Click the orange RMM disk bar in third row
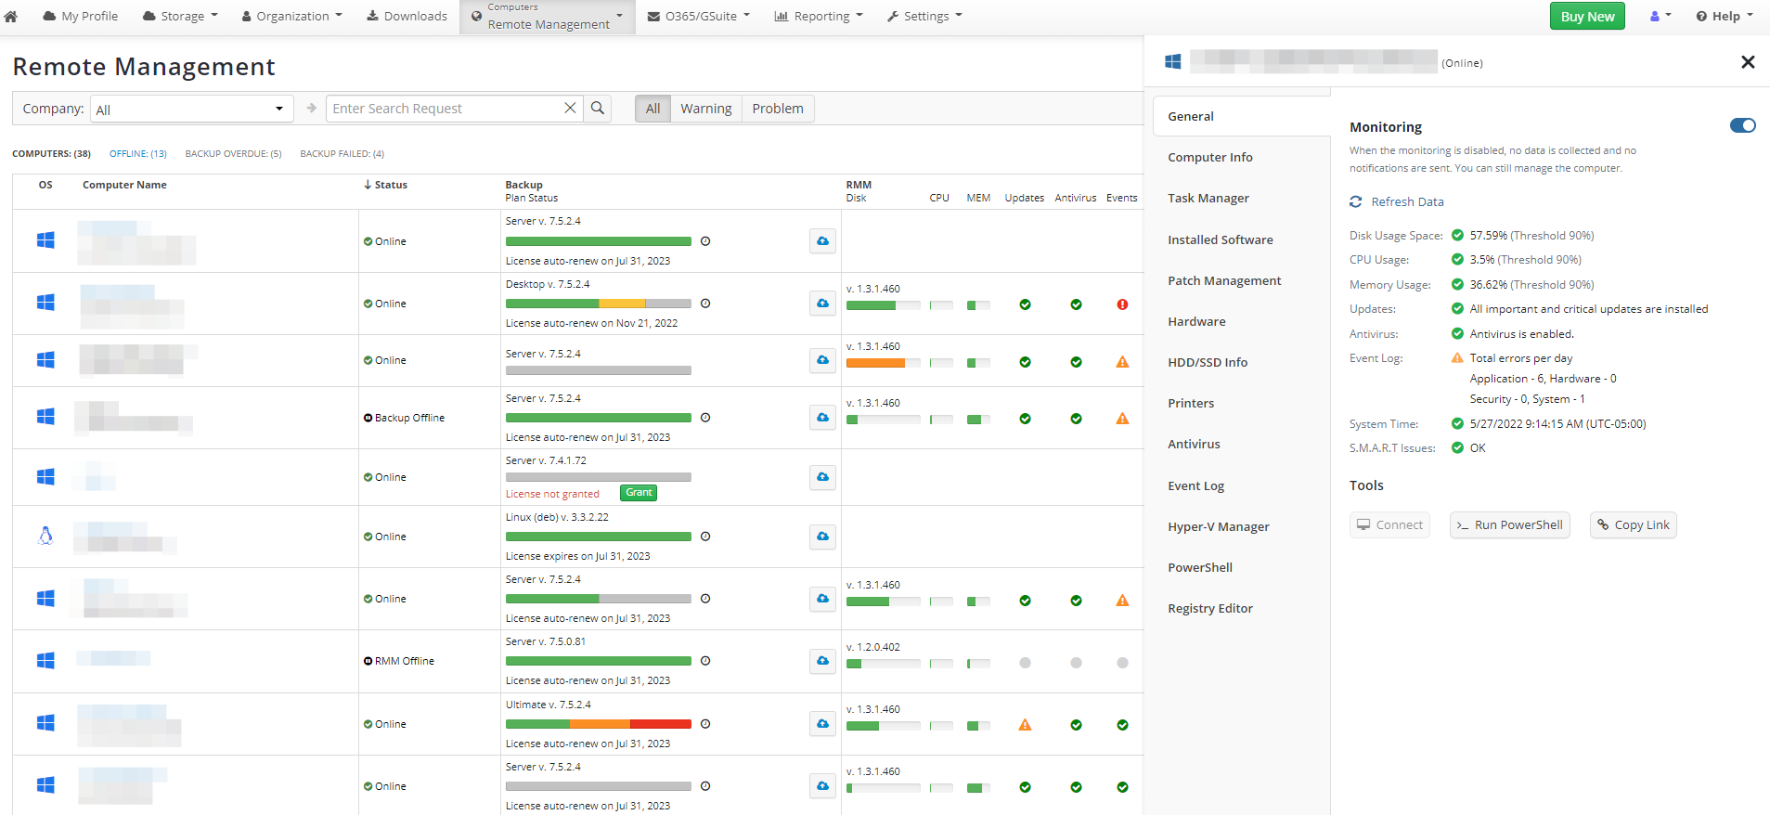Screen dimensions: 1770x815 click(x=883, y=363)
